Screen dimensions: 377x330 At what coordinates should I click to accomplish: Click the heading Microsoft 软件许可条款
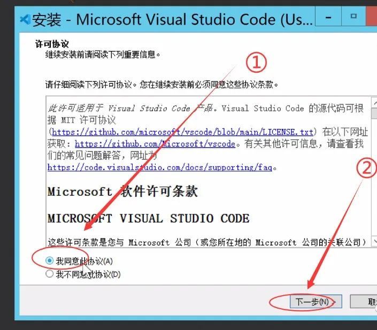tap(122, 191)
